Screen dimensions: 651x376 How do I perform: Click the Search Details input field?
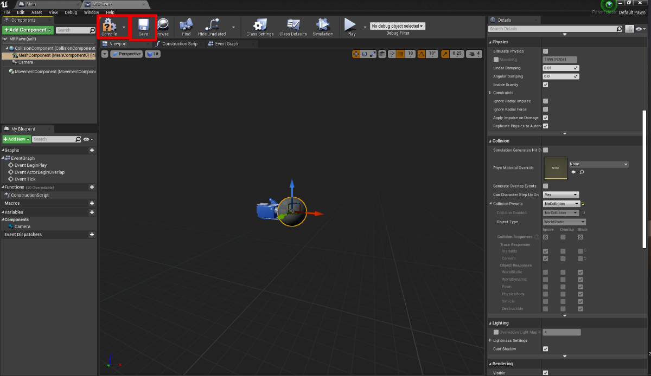(556, 29)
